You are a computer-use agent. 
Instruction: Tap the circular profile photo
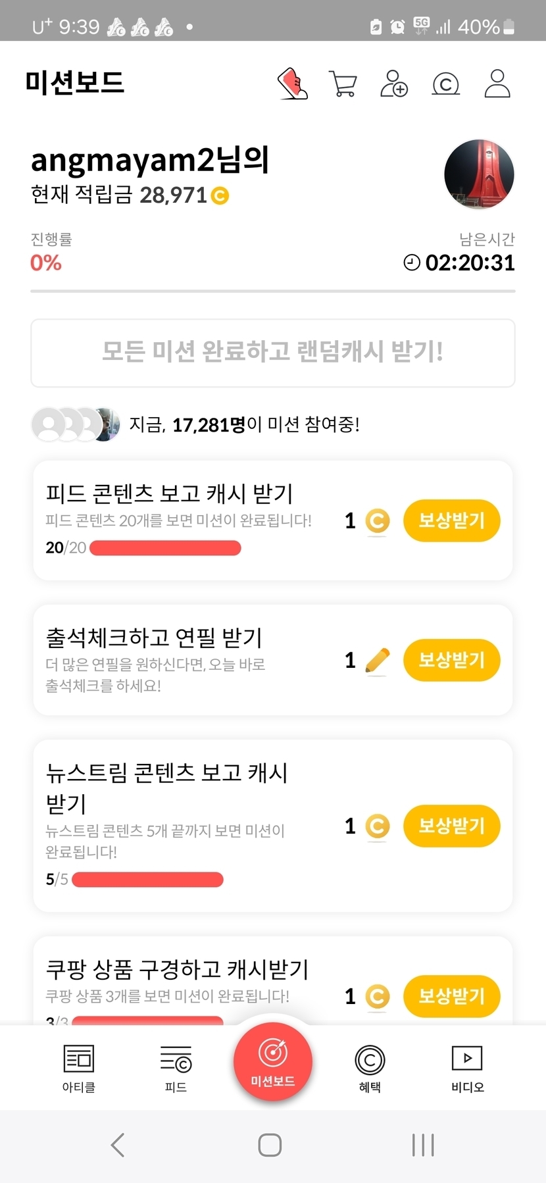click(479, 174)
